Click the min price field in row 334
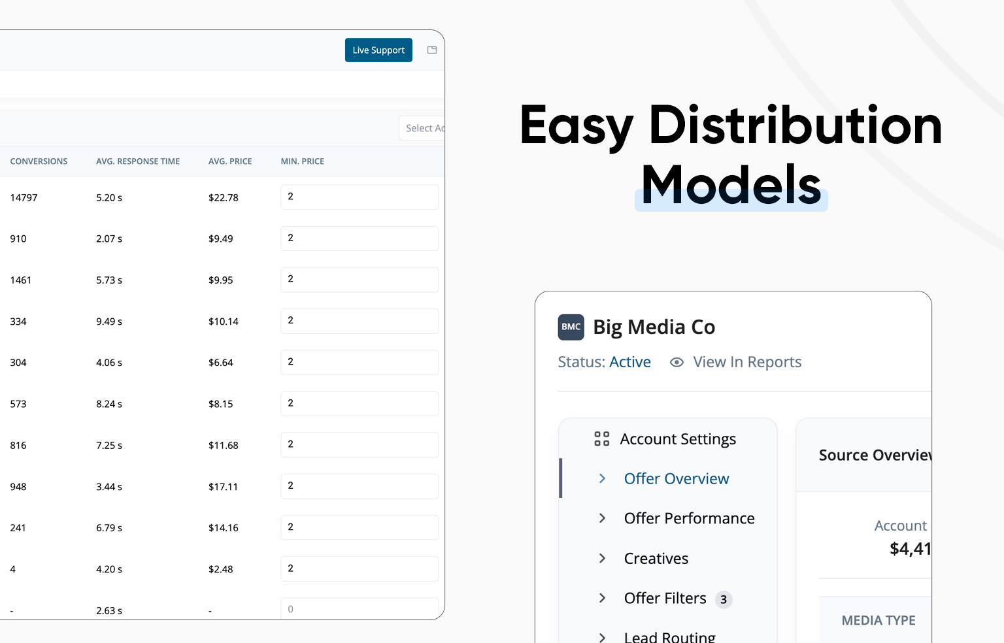 360,321
